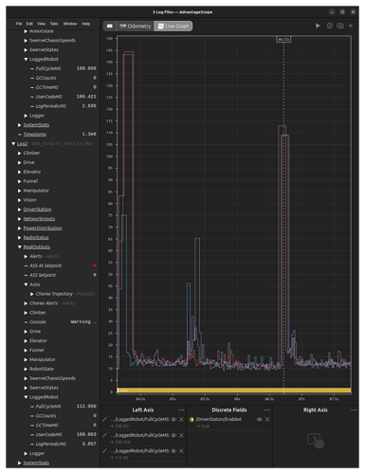Open the Help menu
This screenshot has height=474, width=365.
tap(86, 24)
